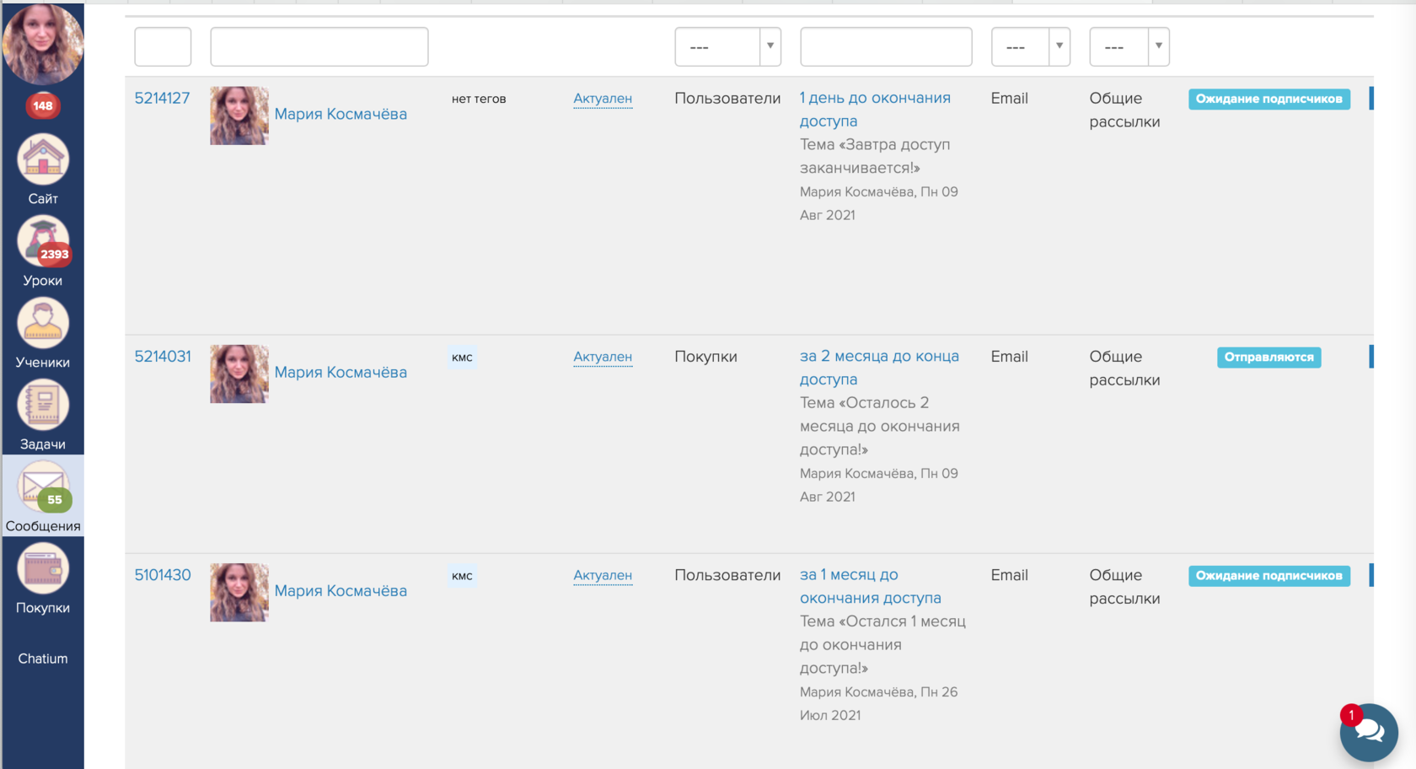Expand the filter dropdown above Общие рассылки

pos(1129,47)
